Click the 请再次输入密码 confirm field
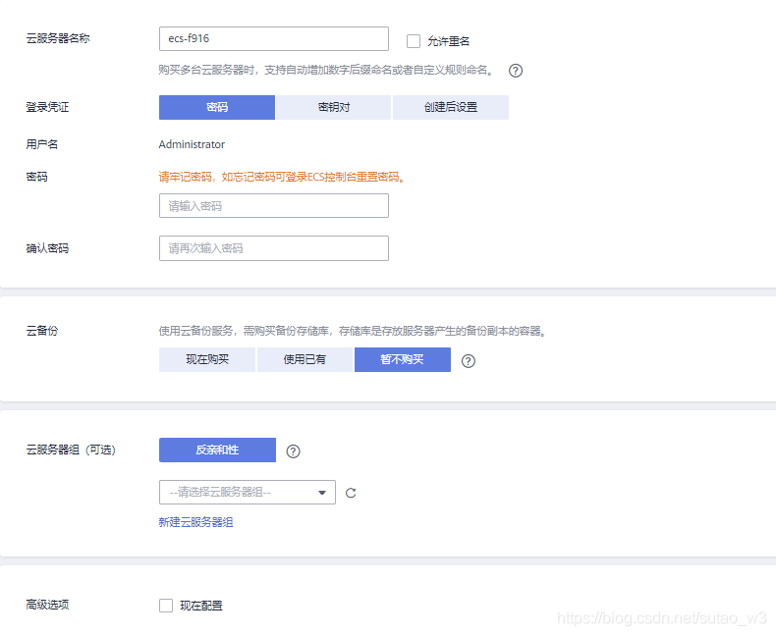776x636 pixels. pos(274,248)
